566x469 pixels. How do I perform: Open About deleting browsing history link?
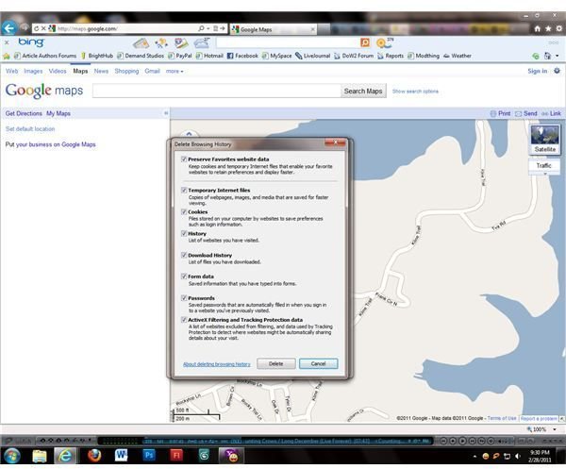(217, 364)
